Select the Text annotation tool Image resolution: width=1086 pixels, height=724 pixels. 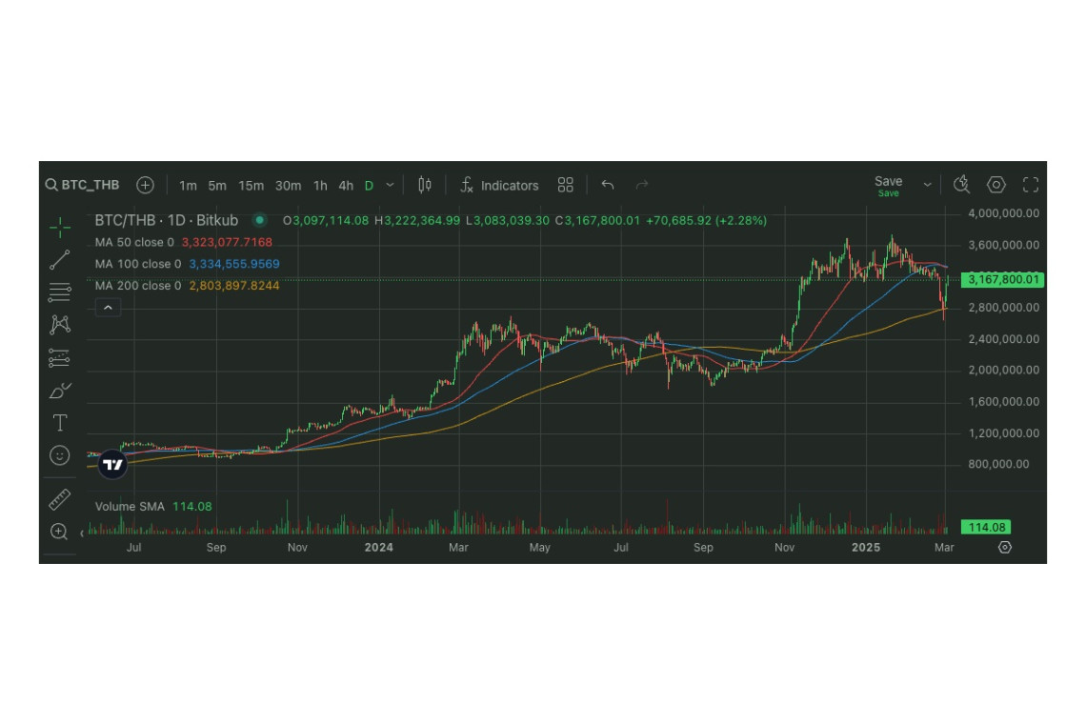(60, 423)
